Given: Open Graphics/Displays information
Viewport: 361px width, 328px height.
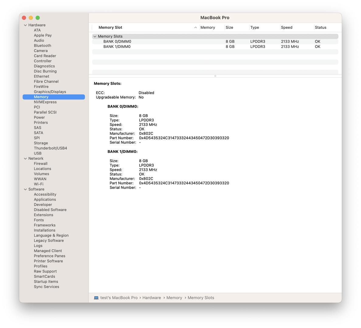Looking at the screenshot, I should click(50, 92).
